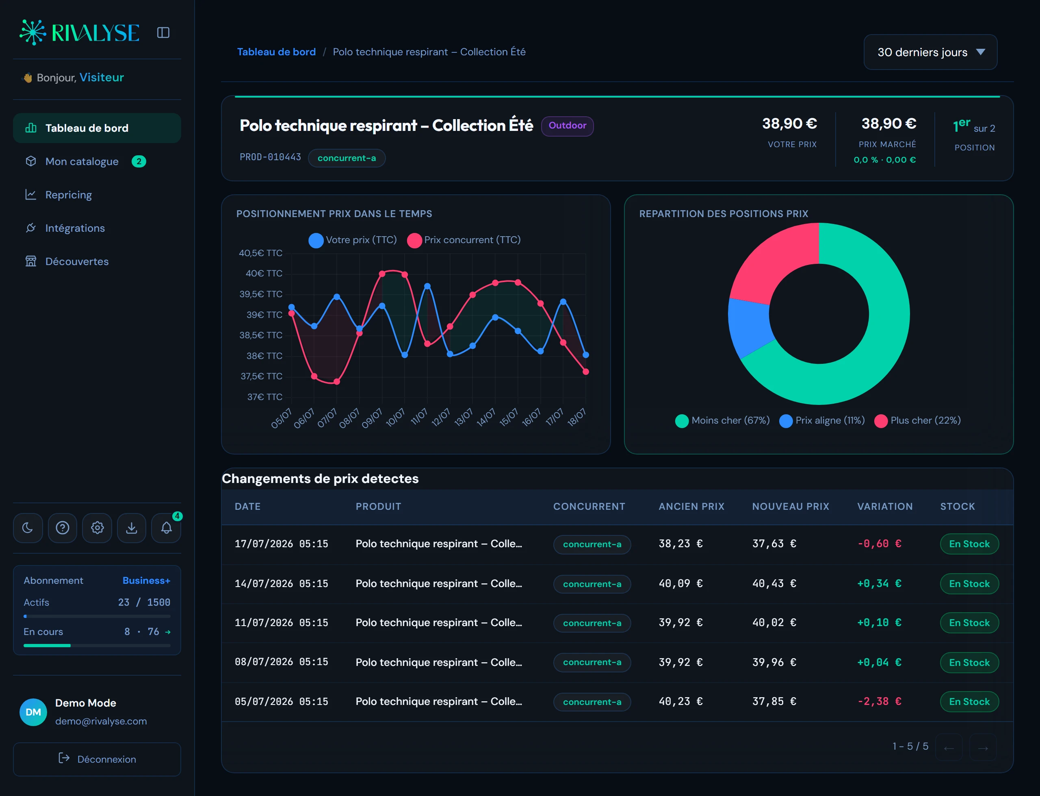Screen dimensions: 1040x796
Task: Open the 30 derniers jours dropdown
Action: (x=930, y=52)
